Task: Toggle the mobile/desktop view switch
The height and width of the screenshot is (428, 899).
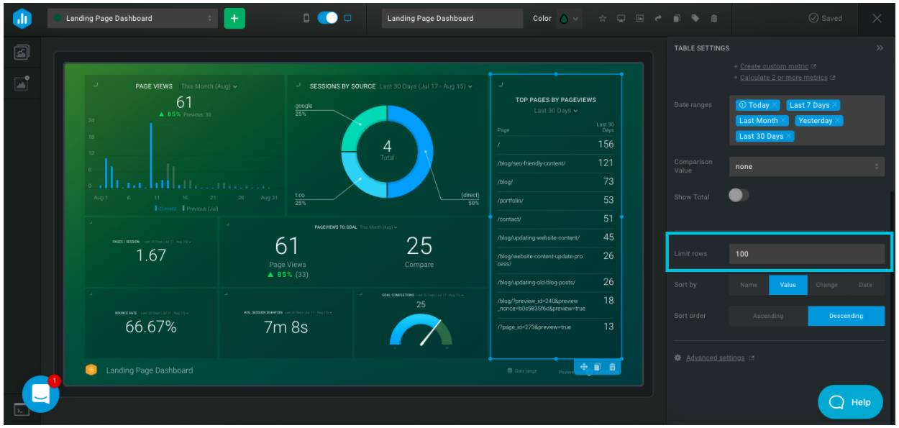Action: point(327,19)
